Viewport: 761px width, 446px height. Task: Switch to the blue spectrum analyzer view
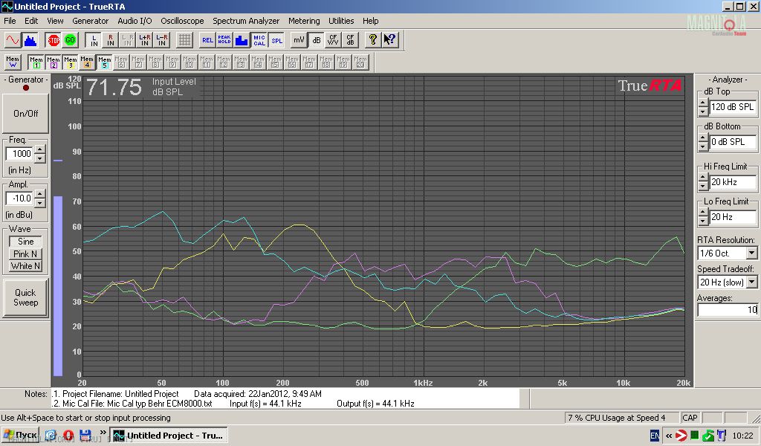coord(30,40)
